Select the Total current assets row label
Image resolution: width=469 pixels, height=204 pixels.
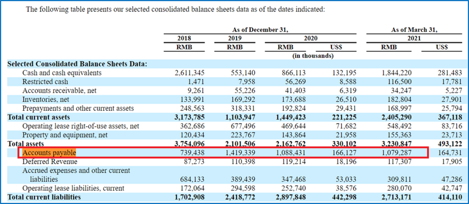pos(38,117)
